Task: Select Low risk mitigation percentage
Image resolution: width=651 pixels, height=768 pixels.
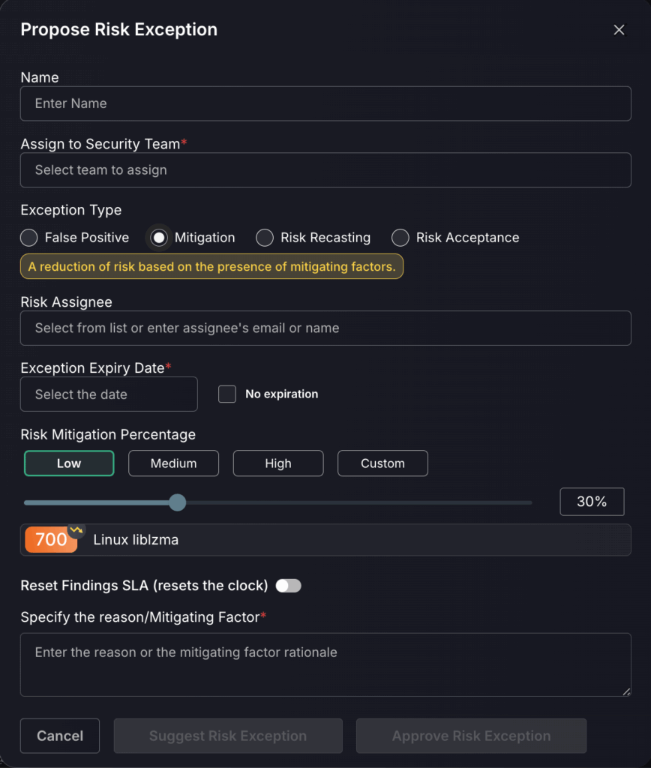Action: pos(69,463)
